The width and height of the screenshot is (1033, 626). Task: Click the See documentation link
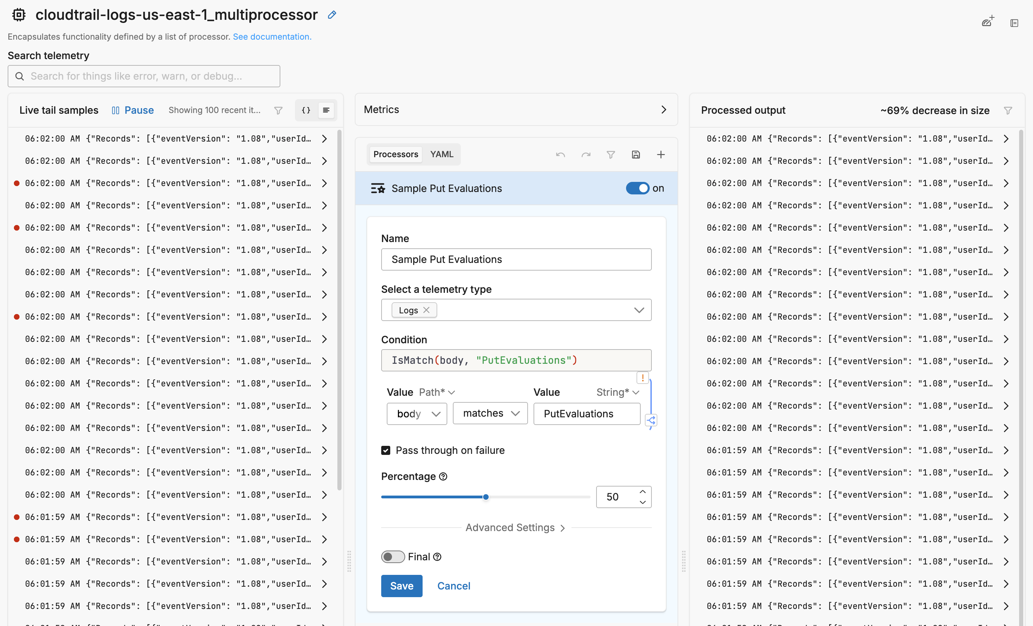pos(272,37)
